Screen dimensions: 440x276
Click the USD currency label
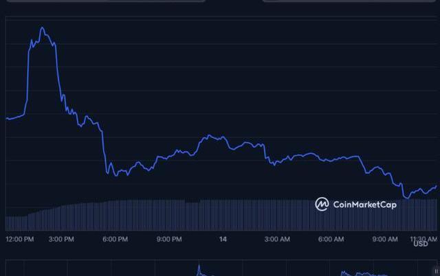(420, 244)
